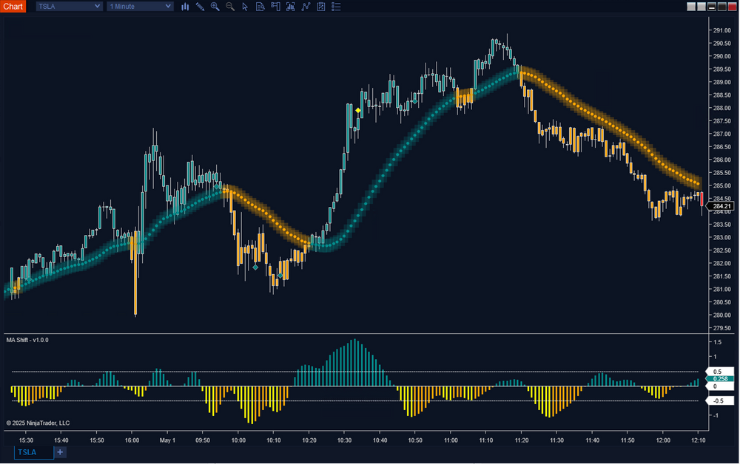Select the cursor pointer tool
740x464 pixels.
point(245,6)
